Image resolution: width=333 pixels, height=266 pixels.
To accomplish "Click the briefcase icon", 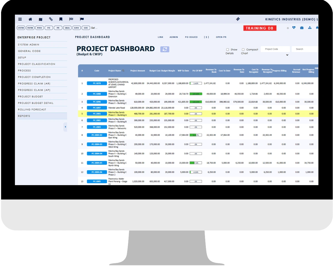I will click(302, 28).
